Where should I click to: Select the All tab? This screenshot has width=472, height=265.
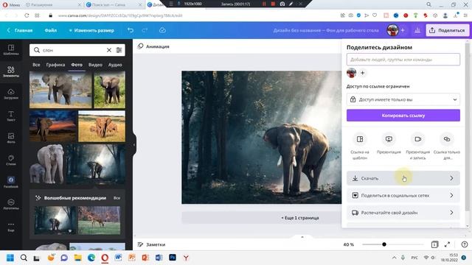tap(36, 65)
